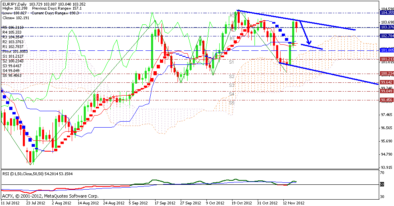The image size is (394, 206).
Task: Click the red 98.456 price tag
Action: [x=387, y=100]
